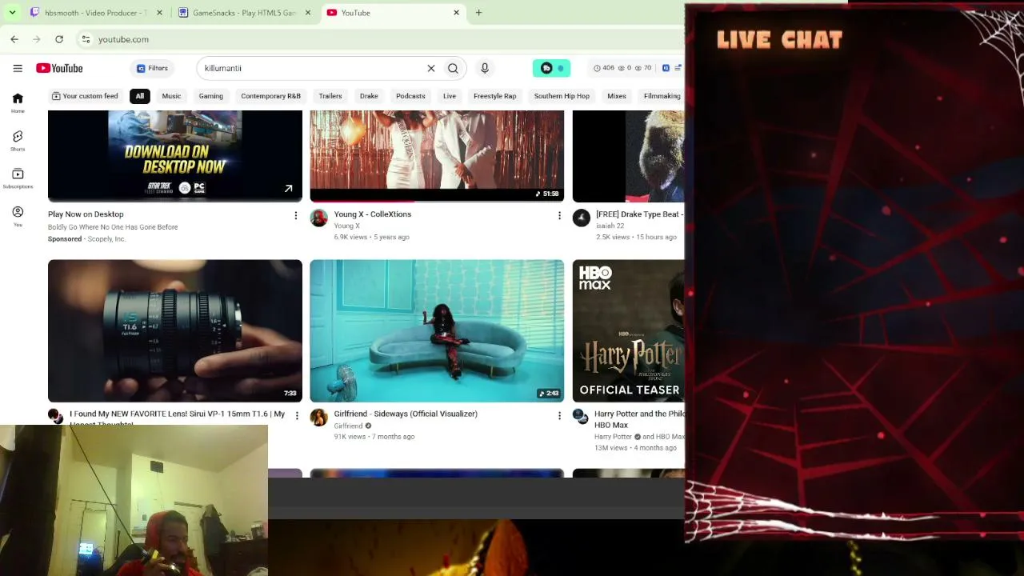Open the Play Now on Desktop title
Image resolution: width=1024 pixels, height=576 pixels.
click(x=86, y=214)
